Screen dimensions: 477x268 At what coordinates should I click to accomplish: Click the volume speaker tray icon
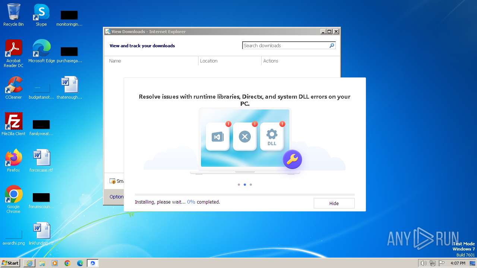click(423, 263)
